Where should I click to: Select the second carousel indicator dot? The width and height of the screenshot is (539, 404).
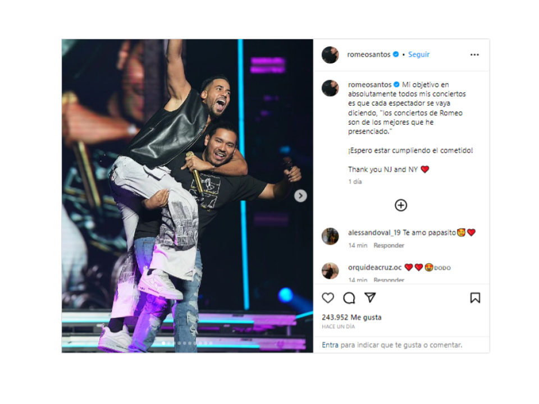click(x=169, y=343)
